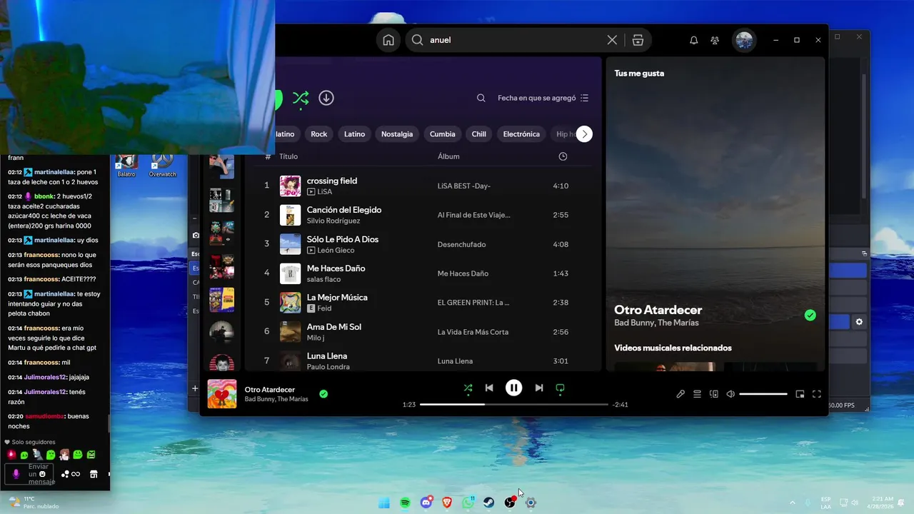Open Windows Start button
914x514 pixels.
click(x=384, y=503)
